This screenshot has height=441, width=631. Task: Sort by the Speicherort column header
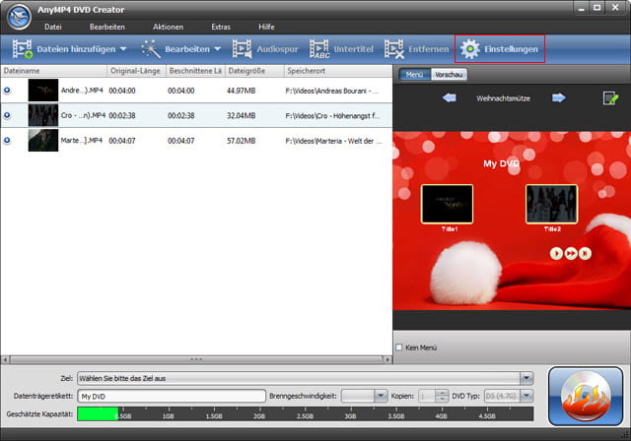click(338, 71)
